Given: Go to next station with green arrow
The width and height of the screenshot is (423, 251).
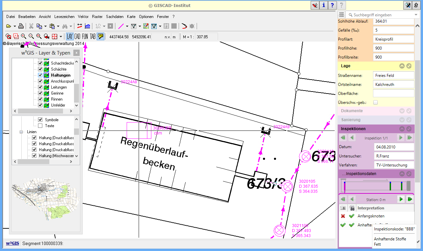Looking at the screenshot, I should click(401, 199).
